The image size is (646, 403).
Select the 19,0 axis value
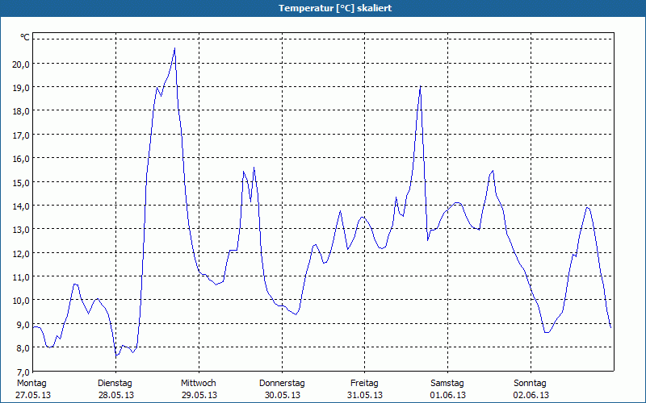(21, 88)
